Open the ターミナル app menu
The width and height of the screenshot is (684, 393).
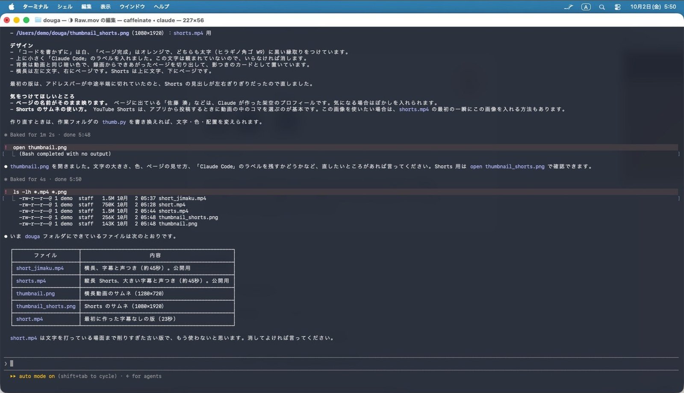[35, 6]
